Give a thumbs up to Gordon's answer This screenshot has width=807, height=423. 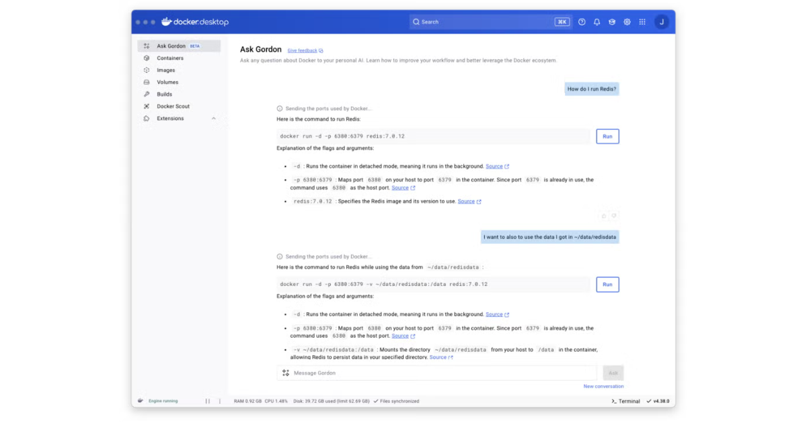[x=604, y=216]
